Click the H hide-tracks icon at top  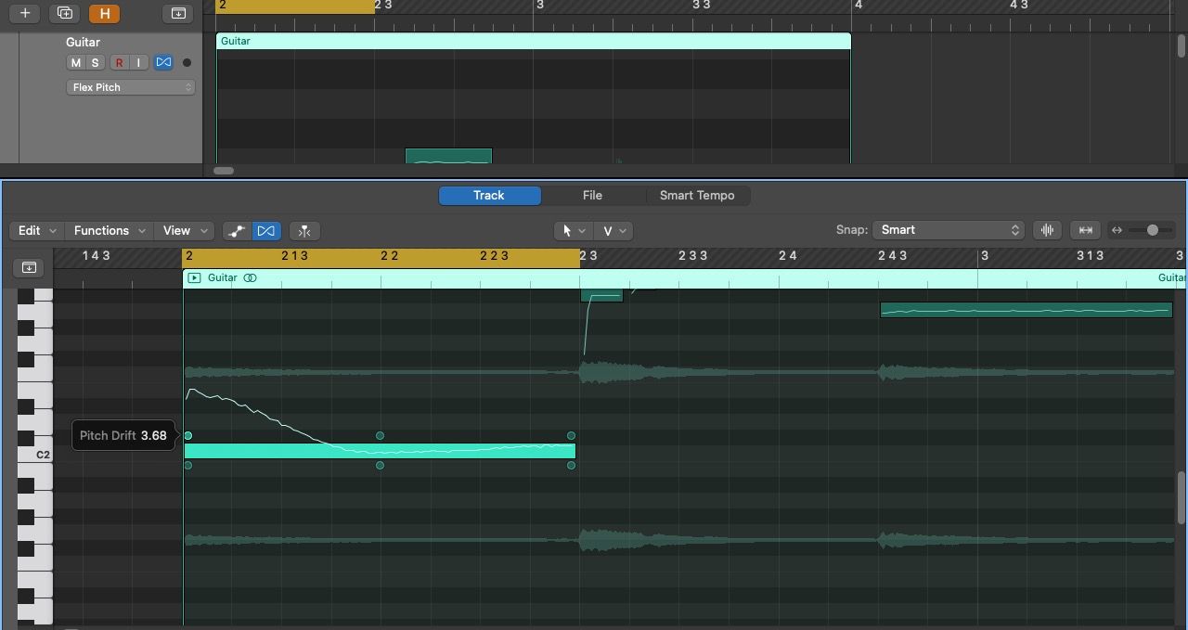[x=104, y=13]
